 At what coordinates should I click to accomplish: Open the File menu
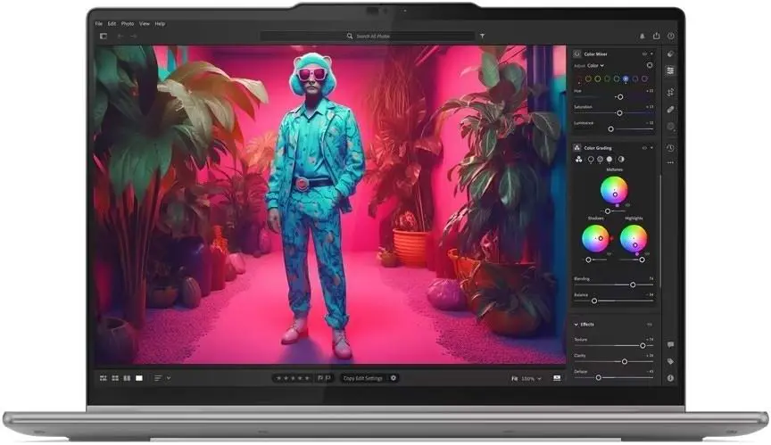pos(99,23)
